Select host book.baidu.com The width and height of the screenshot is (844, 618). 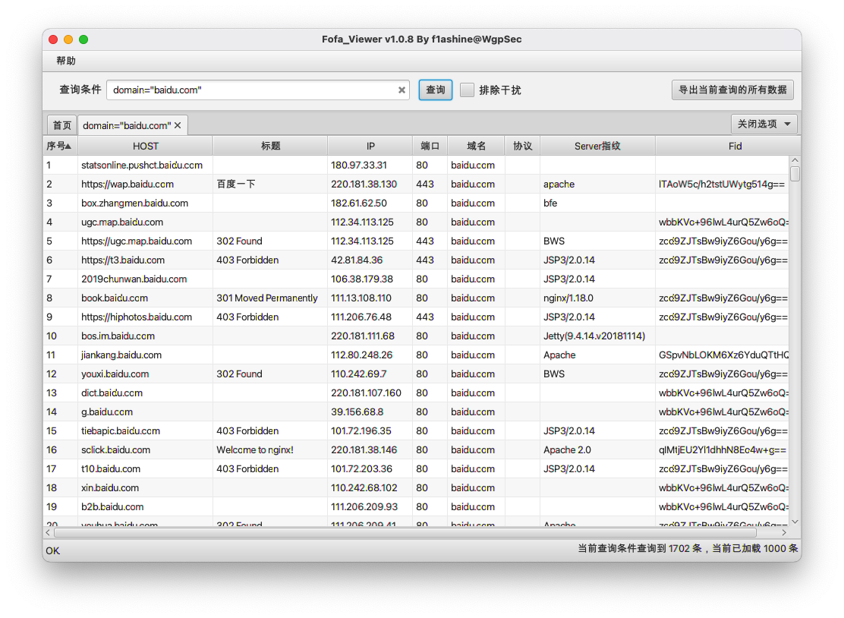[115, 298]
